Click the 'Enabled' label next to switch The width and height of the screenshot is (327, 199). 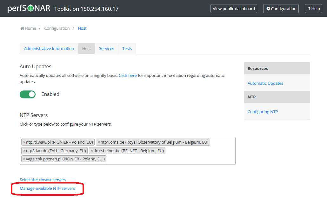tap(50, 94)
